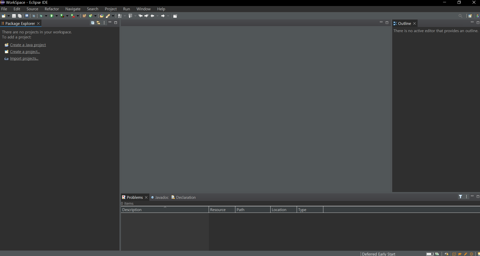This screenshot has width=480, height=256.
Task: Open the Problems view menu
Action: [466, 197]
